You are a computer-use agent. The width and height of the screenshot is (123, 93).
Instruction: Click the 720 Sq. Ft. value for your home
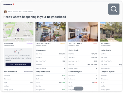pos(31,82)
